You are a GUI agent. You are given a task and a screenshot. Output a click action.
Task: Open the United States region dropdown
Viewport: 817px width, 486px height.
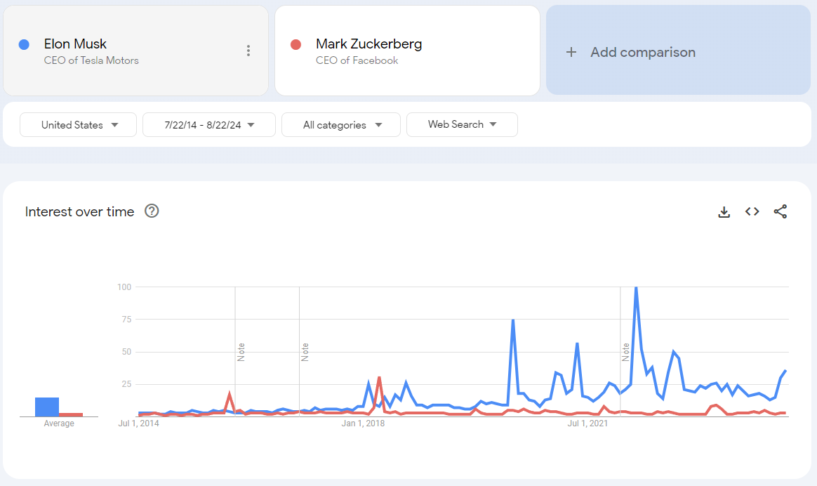79,125
